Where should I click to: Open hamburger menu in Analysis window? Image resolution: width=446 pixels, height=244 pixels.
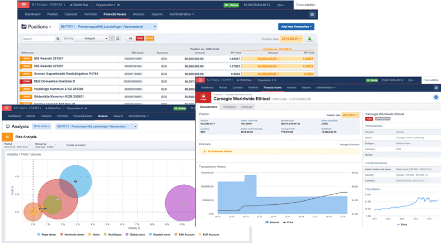pos(7,108)
